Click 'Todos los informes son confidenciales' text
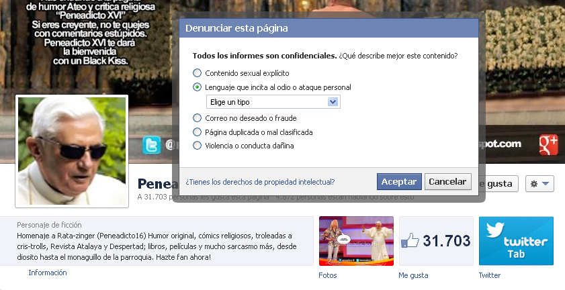Image resolution: width=565 pixels, height=290 pixels. [265, 56]
